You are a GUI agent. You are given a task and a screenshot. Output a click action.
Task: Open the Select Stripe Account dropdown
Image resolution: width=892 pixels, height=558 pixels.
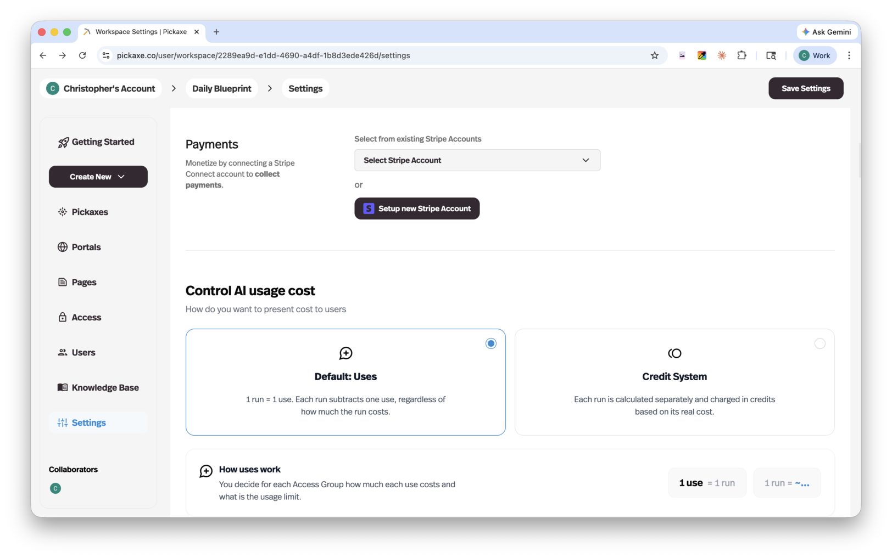click(x=477, y=160)
